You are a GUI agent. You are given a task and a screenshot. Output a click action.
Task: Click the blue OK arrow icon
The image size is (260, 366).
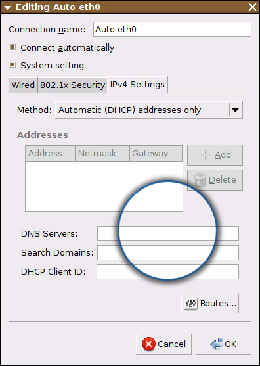coord(217,344)
